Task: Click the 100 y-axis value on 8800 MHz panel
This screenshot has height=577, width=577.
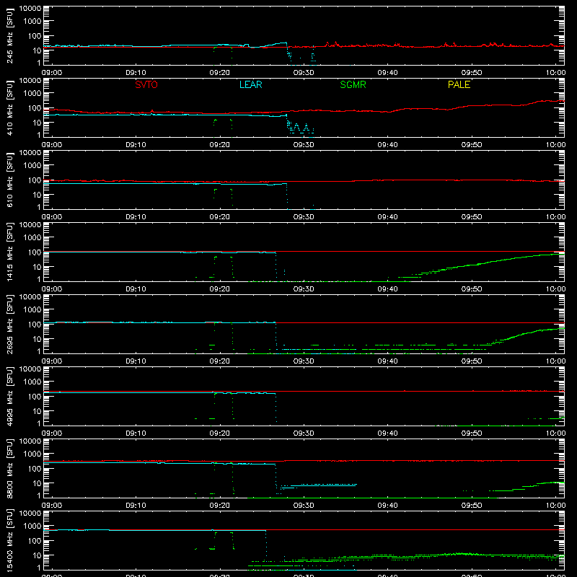Action: [x=35, y=468]
